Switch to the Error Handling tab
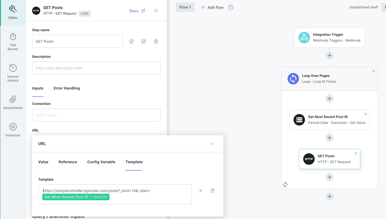The image size is (386, 219). pos(67,88)
